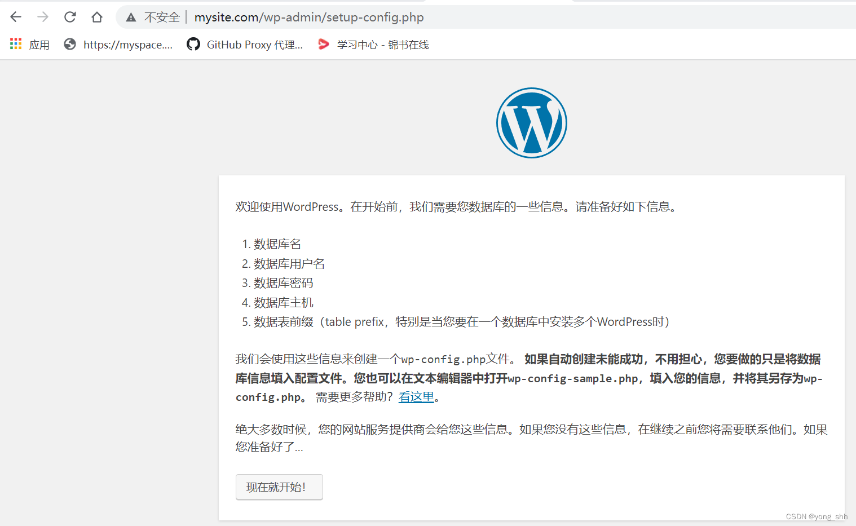
Task: Click inside the browser address bar
Action: [508, 17]
